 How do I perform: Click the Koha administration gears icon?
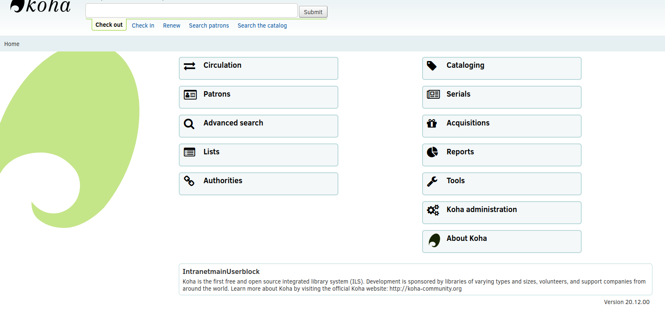click(x=433, y=210)
